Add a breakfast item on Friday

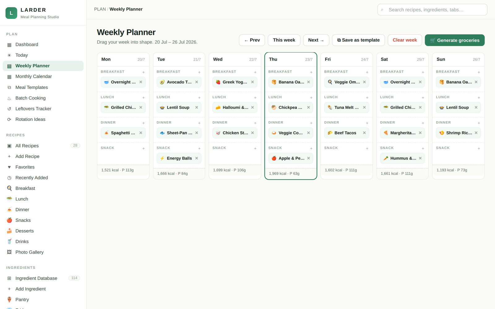pos(367,72)
